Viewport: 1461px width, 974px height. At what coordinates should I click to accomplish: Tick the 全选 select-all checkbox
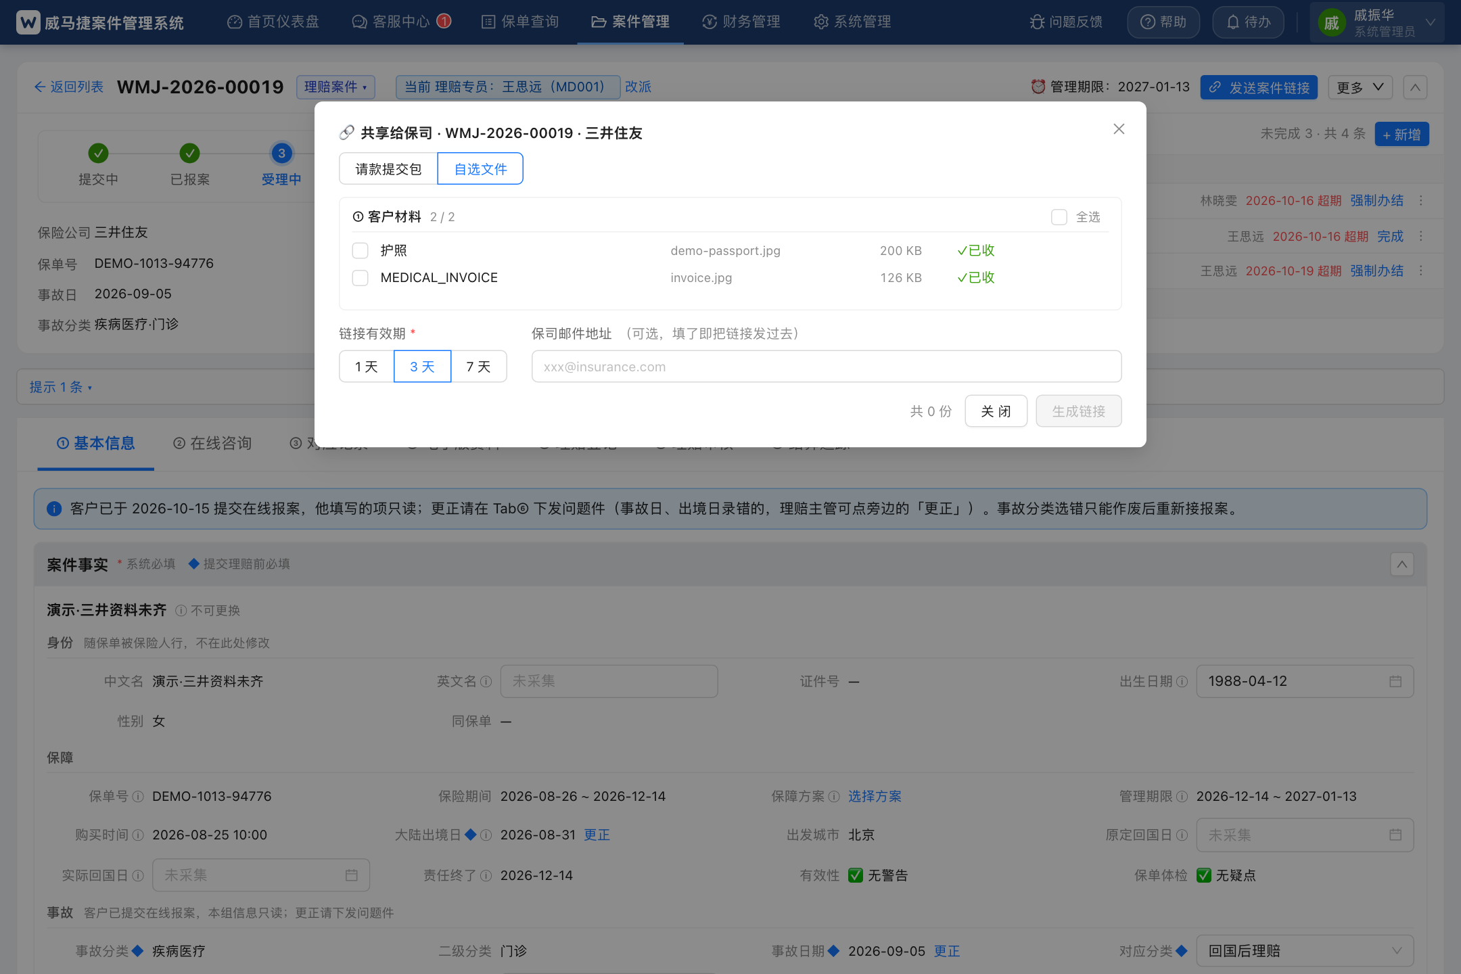[x=1059, y=217]
